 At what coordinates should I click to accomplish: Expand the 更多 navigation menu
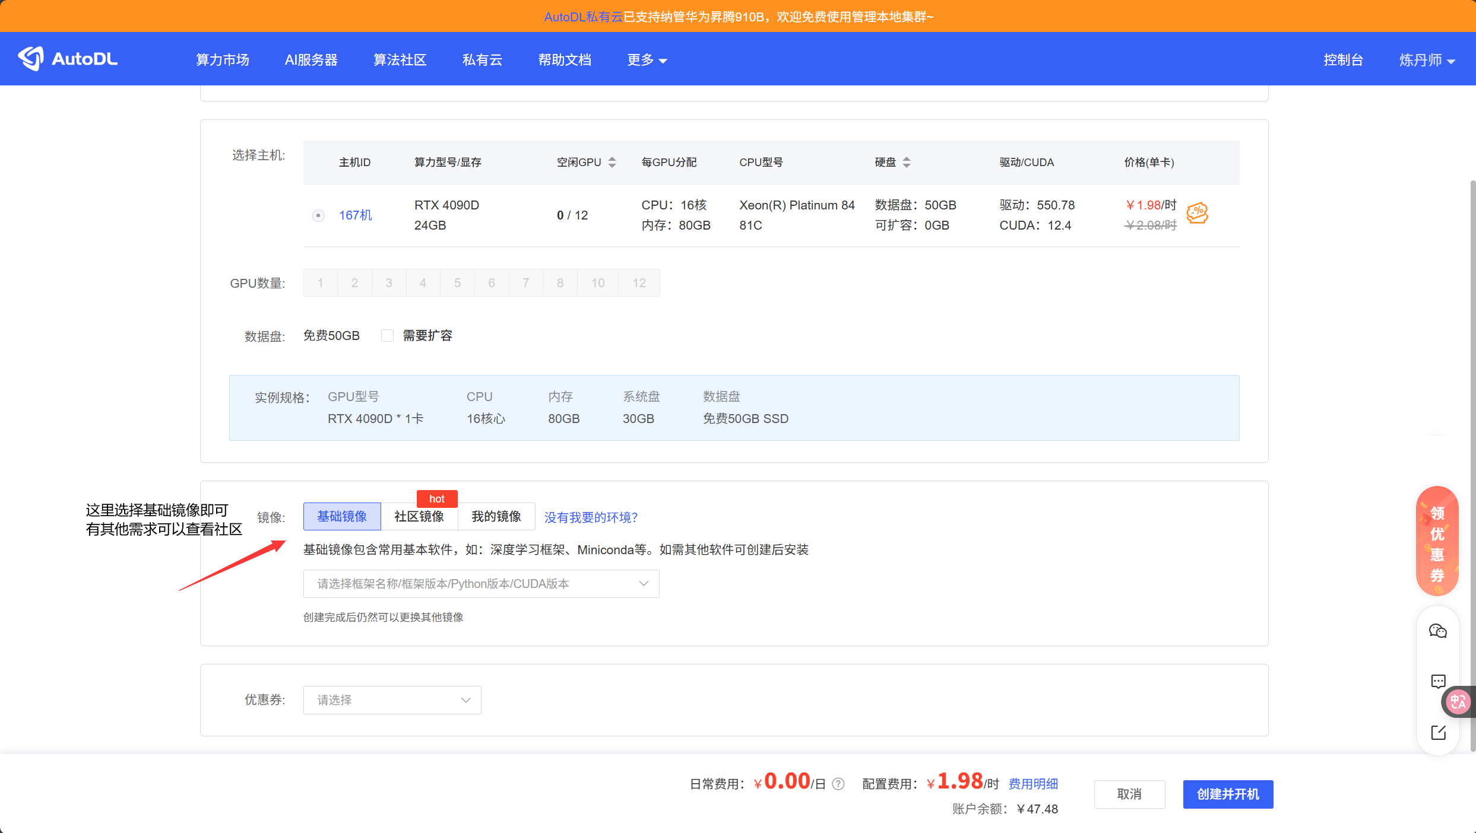[x=647, y=60]
